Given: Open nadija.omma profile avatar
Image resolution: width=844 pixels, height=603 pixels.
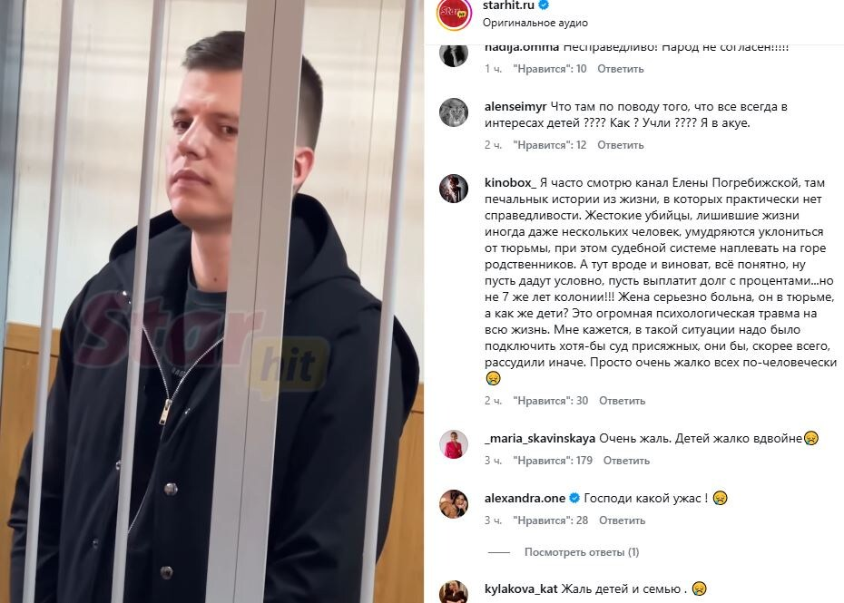Looking at the screenshot, I should pos(454,53).
